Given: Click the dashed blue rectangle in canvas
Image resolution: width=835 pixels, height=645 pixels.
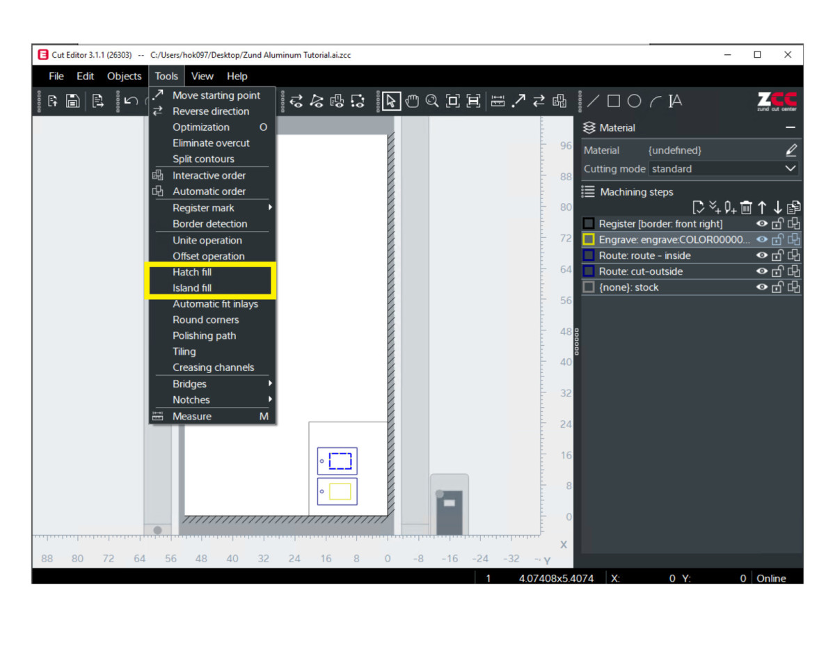Looking at the screenshot, I should (x=340, y=461).
